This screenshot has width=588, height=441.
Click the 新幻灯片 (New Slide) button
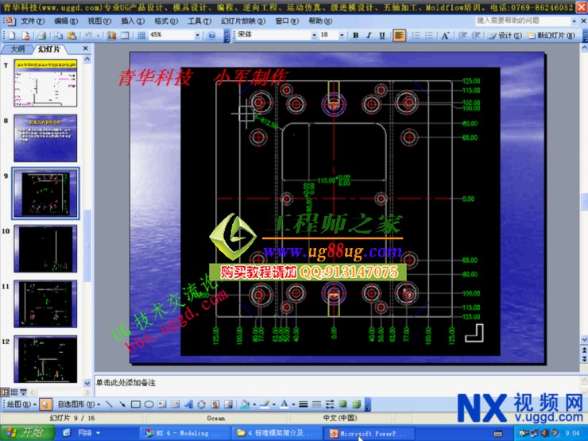551,36
